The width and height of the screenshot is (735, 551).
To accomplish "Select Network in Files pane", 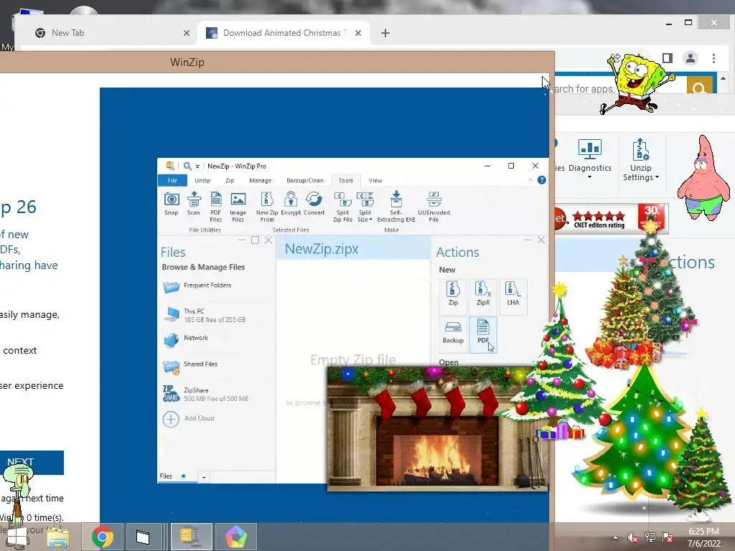I will 186,339.
